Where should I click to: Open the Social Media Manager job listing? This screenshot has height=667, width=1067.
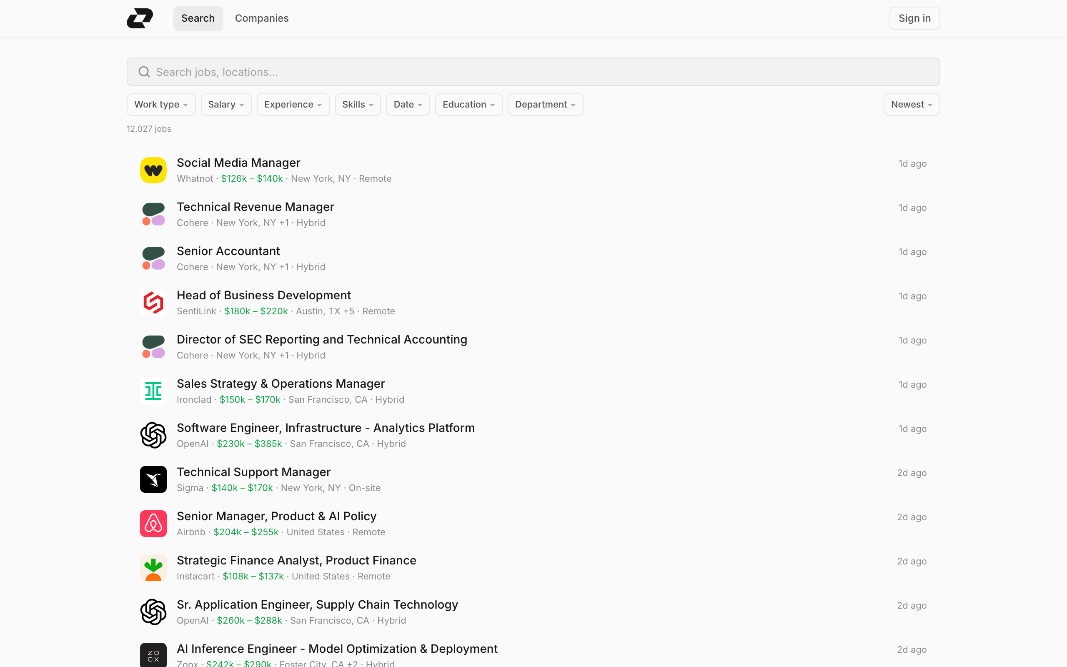pos(238,163)
